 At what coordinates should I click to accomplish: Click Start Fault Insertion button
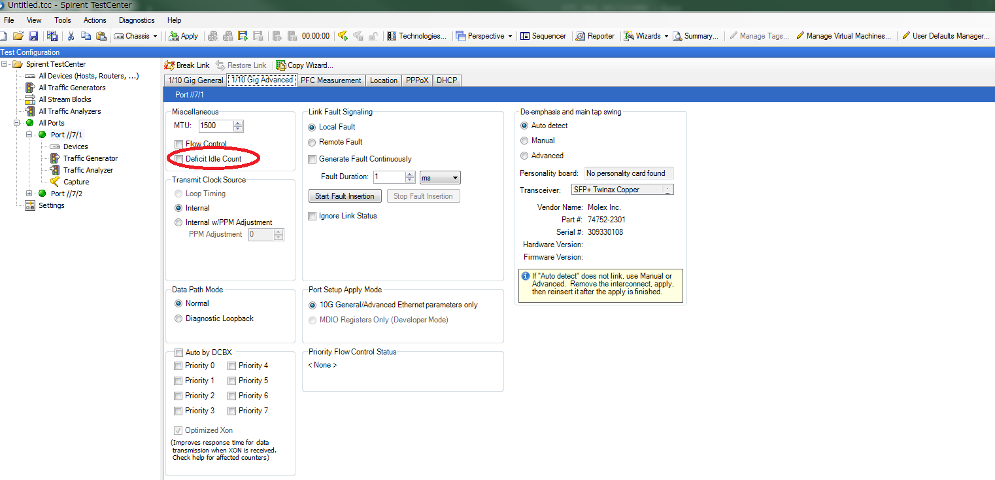pos(345,196)
